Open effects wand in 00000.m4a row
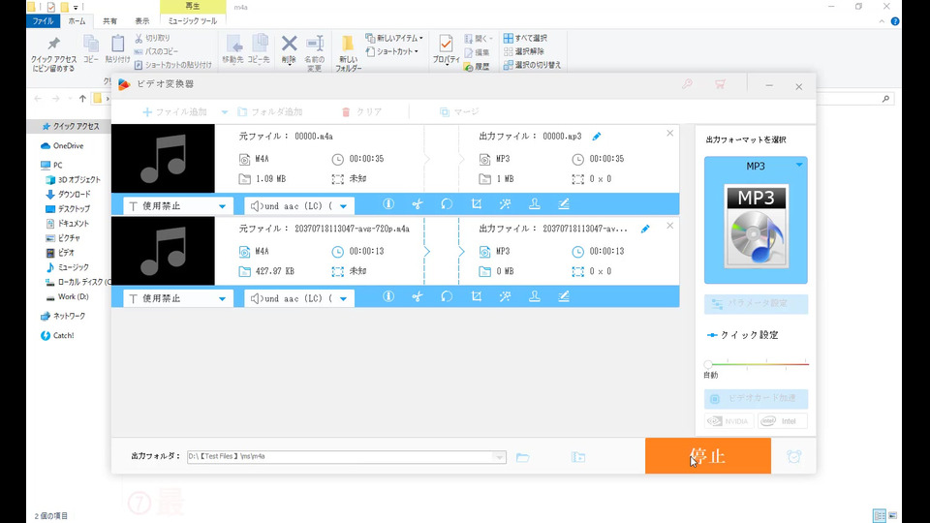This screenshot has width=930, height=523. click(506, 204)
